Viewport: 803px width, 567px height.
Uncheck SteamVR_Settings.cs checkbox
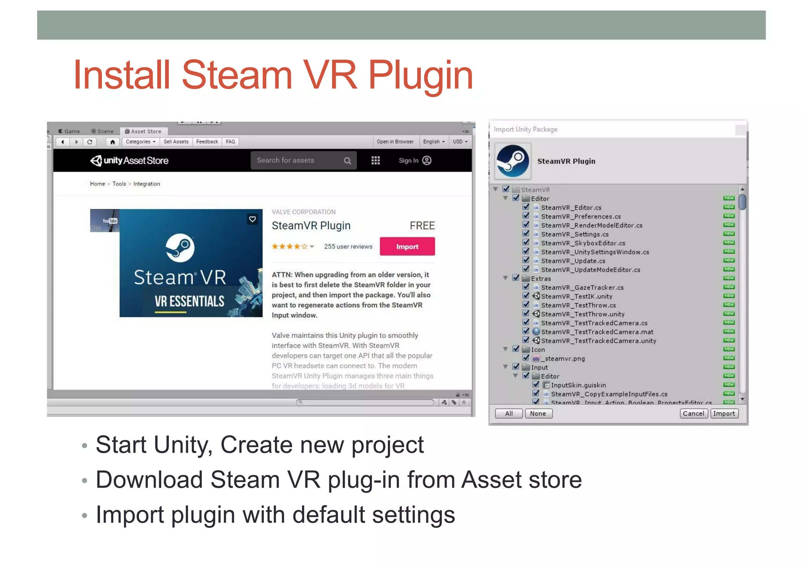(526, 234)
